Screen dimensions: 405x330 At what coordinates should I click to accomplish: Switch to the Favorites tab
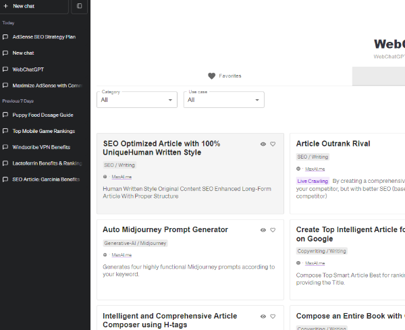coord(224,76)
